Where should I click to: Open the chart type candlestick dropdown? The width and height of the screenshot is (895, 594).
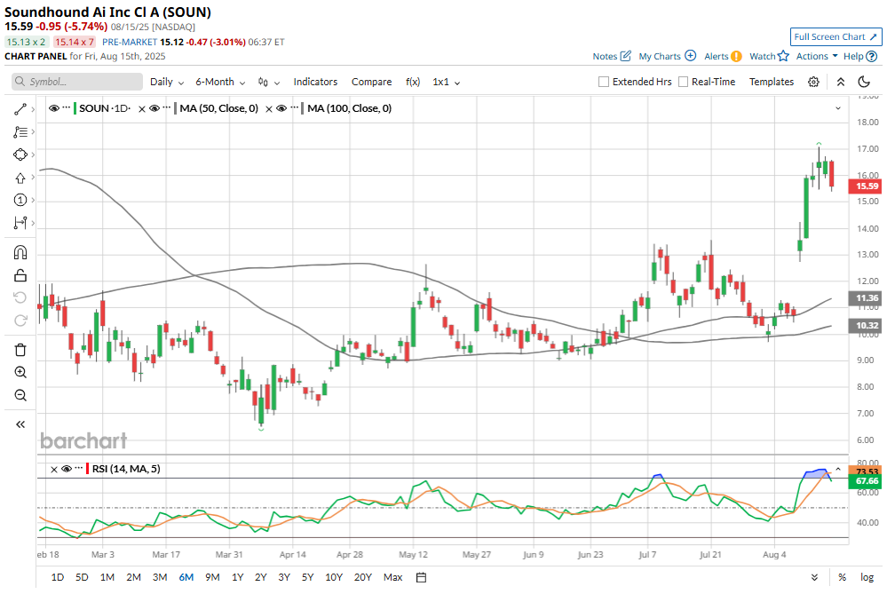pyautogui.click(x=269, y=83)
